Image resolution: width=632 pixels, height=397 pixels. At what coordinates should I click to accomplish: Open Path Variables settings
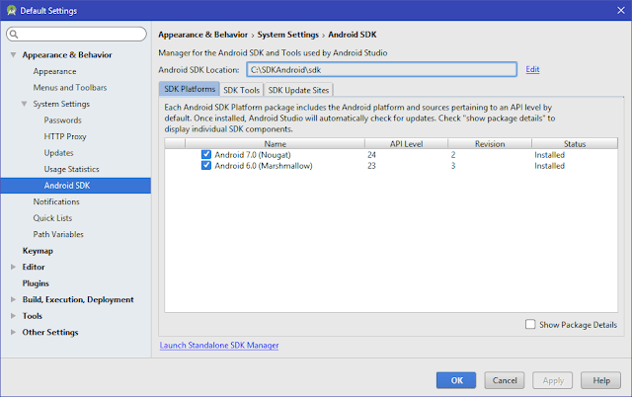[58, 234]
